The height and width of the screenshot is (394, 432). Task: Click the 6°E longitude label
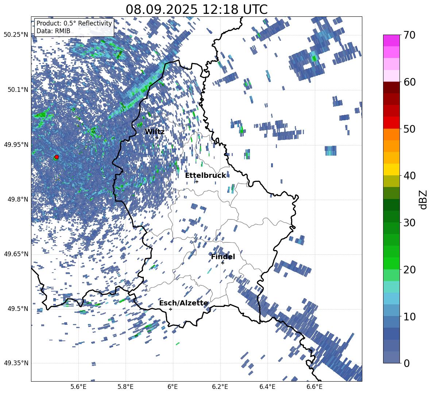tap(173, 387)
